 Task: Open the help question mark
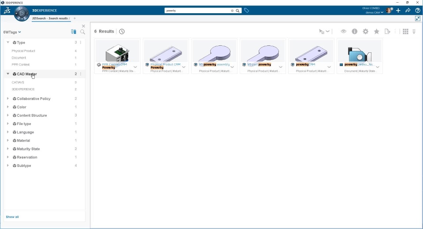point(418,11)
